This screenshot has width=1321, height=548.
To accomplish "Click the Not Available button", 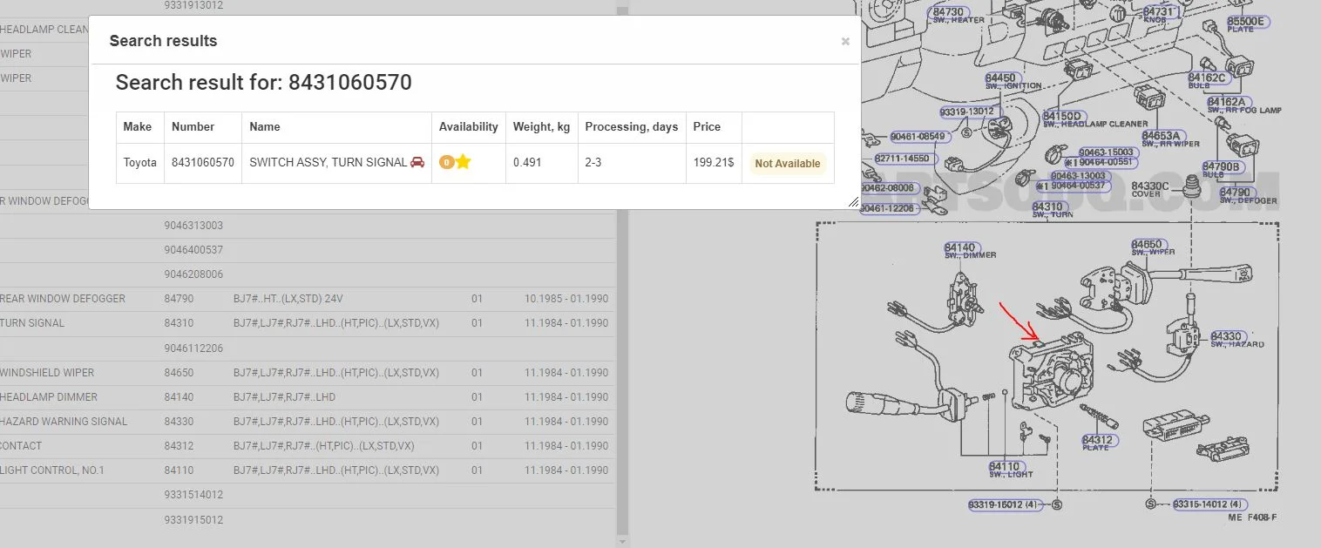I will click(x=788, y=164).
